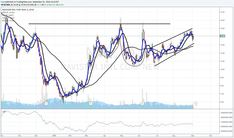Select the EMA (4, close) indicator legend
The width and height of the screenshot is (234, 138).
[x=8, y=12]
